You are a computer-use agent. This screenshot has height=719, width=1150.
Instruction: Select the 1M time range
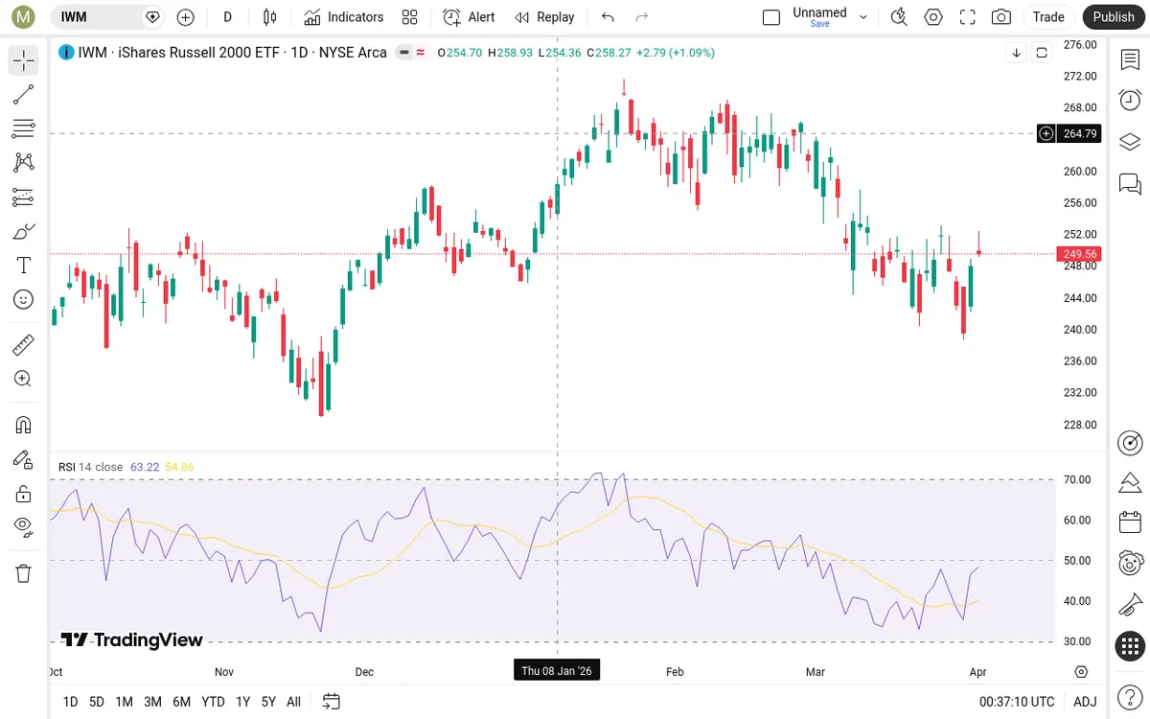(x=124, y=702)
